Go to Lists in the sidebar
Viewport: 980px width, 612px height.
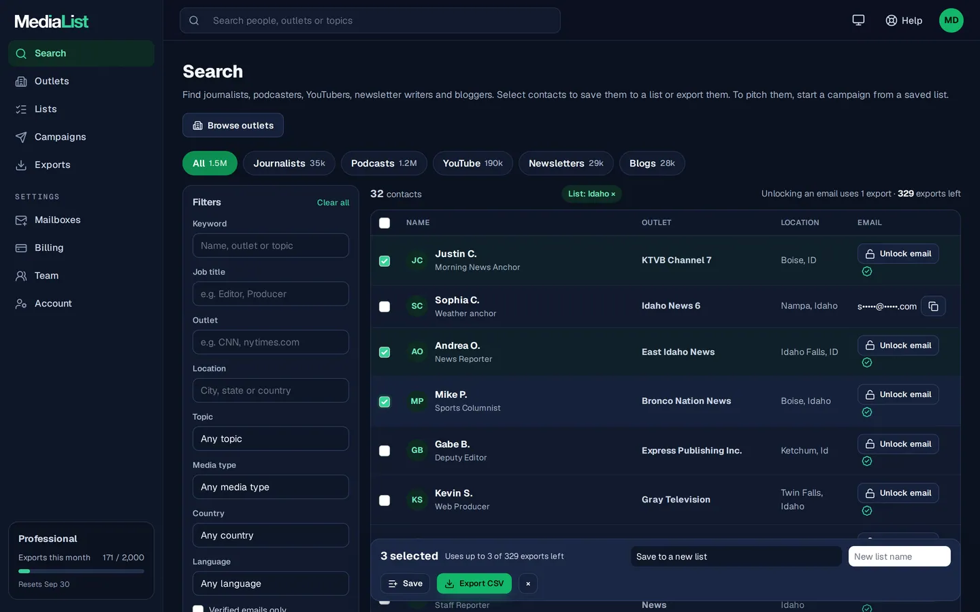pyautogui.click(x=81, y=109)
